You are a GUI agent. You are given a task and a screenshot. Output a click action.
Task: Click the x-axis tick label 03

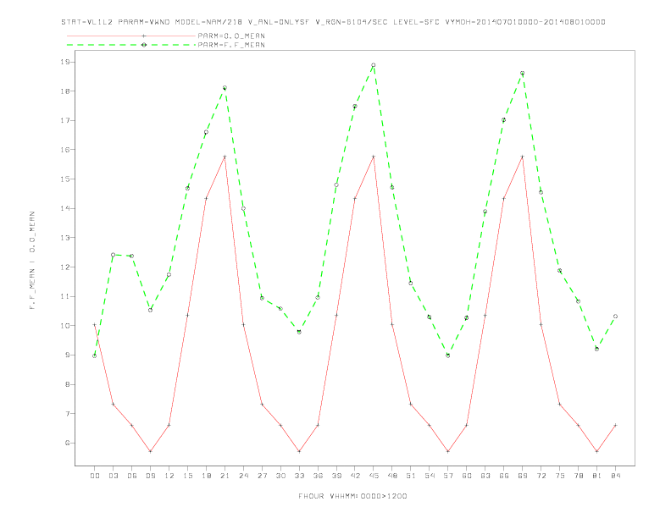click(x=113, y=476)
